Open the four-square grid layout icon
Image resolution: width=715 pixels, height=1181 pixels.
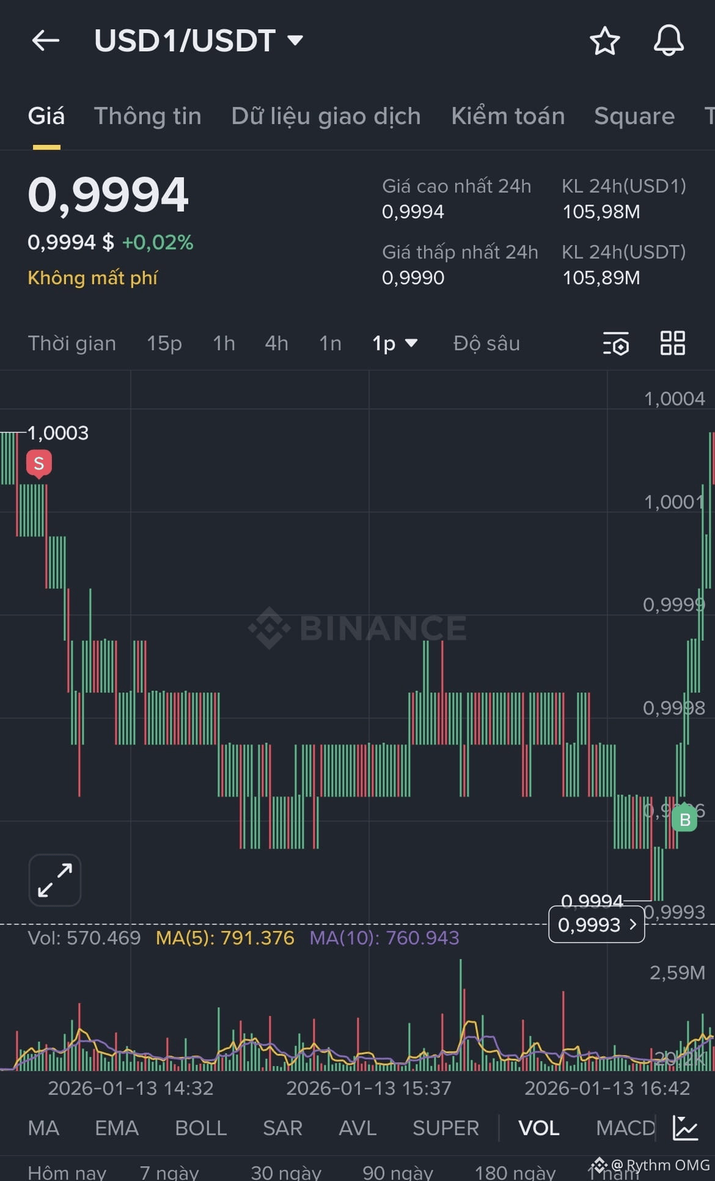(672, 343)
